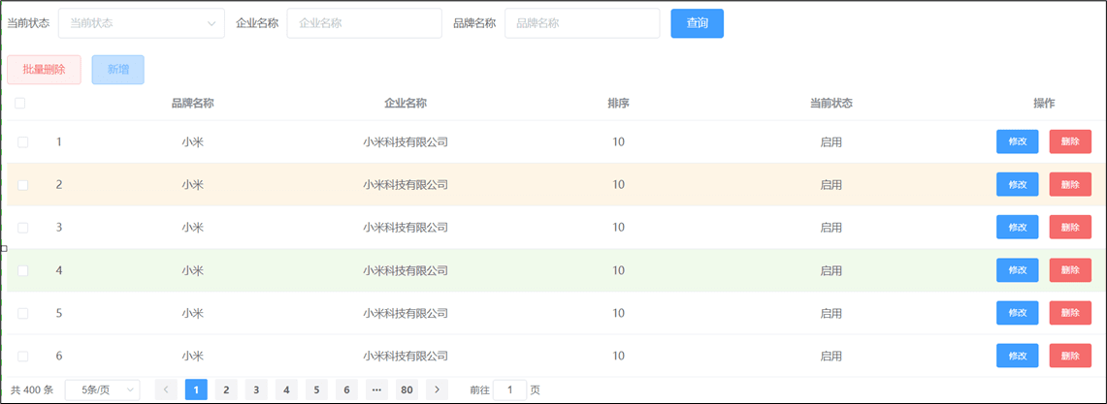Open the 当前状态 status dropdown
Image resolution: width=1107 pixels, height=404 pixels.
[141, 23]
